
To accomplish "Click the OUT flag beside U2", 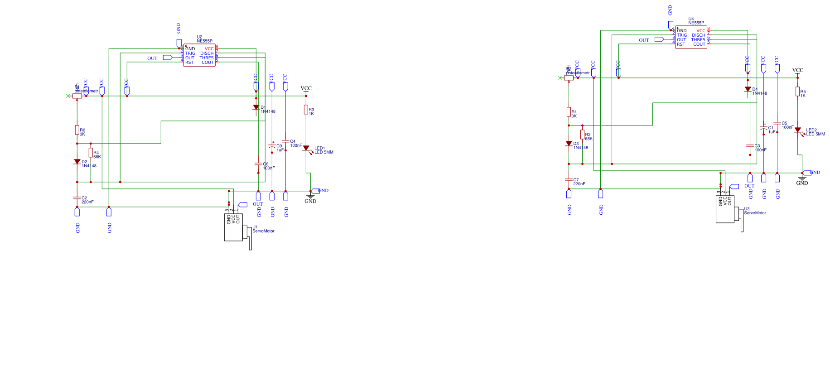I will pos(167,58).
